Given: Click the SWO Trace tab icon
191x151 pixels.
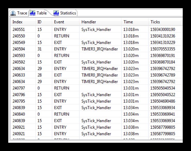Looking at the screenshot, I should pyautogui.click(x=13, y=13).
